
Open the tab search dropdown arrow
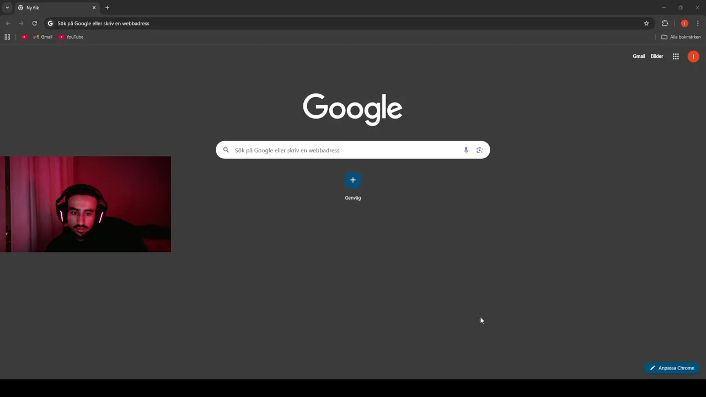click(x=7, y=8)
